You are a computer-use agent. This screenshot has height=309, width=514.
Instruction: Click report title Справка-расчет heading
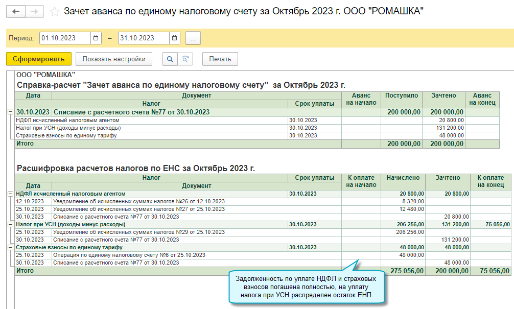(x=181, y=85)
